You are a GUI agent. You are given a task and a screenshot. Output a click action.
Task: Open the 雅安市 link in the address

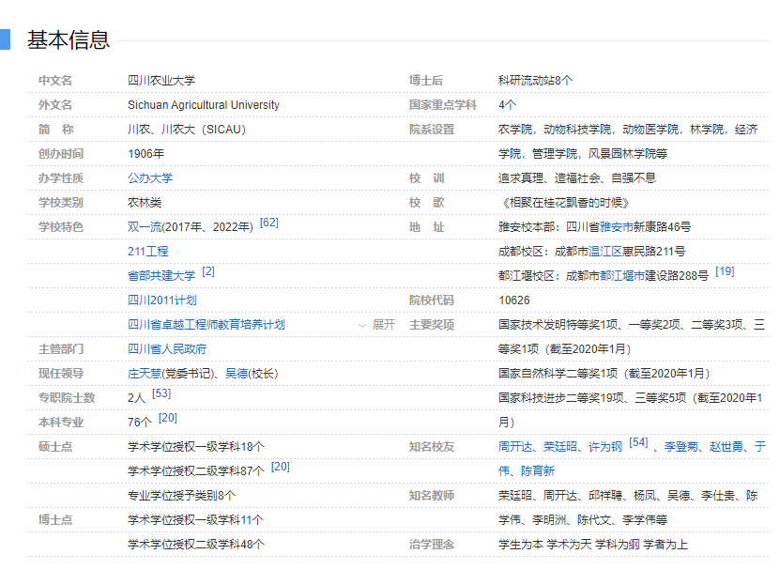[618, 227]
